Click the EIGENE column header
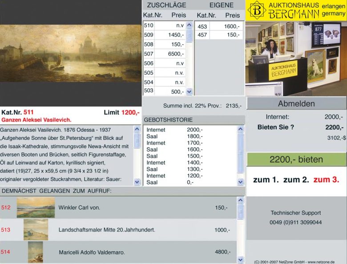This screenshot has height=264, width=347. coord(222,5)
